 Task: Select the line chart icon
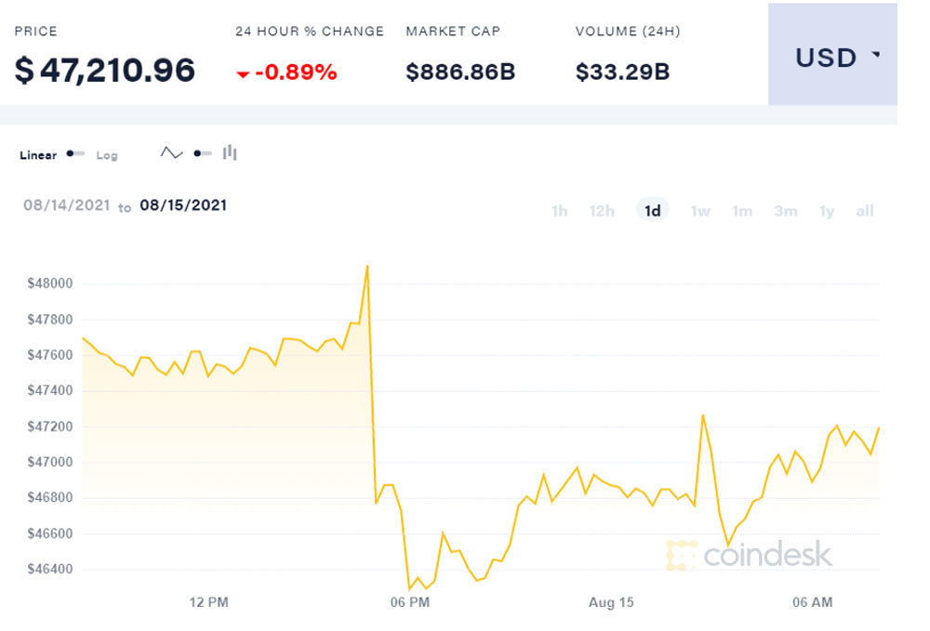click(170, 151)
